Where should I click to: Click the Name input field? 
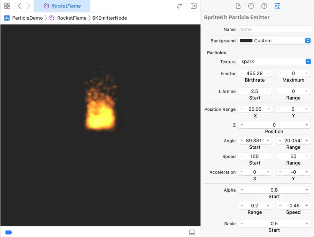(274, 29)
